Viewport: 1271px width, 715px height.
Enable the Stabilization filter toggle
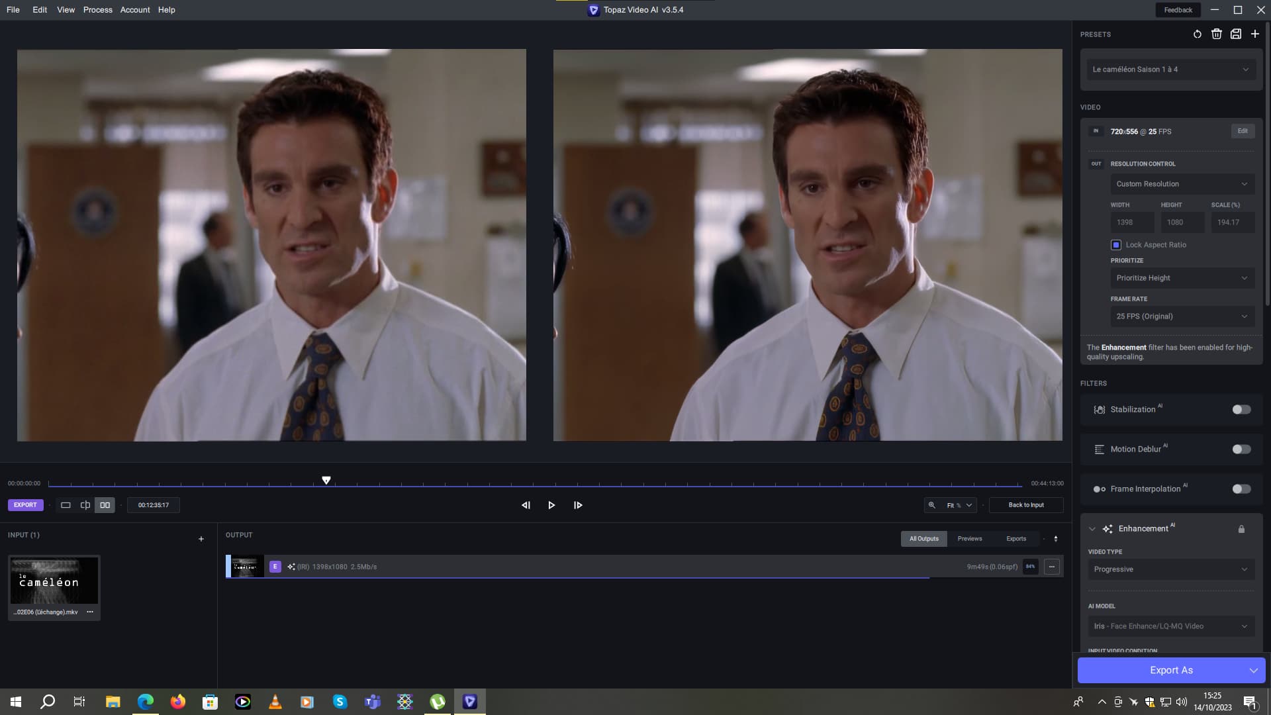pyautogui.click(x=1241, y=410)
